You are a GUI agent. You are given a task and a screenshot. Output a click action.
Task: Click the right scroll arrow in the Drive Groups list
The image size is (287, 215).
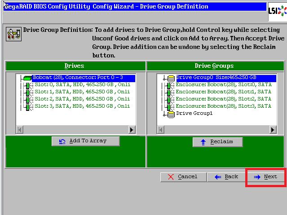273,130
